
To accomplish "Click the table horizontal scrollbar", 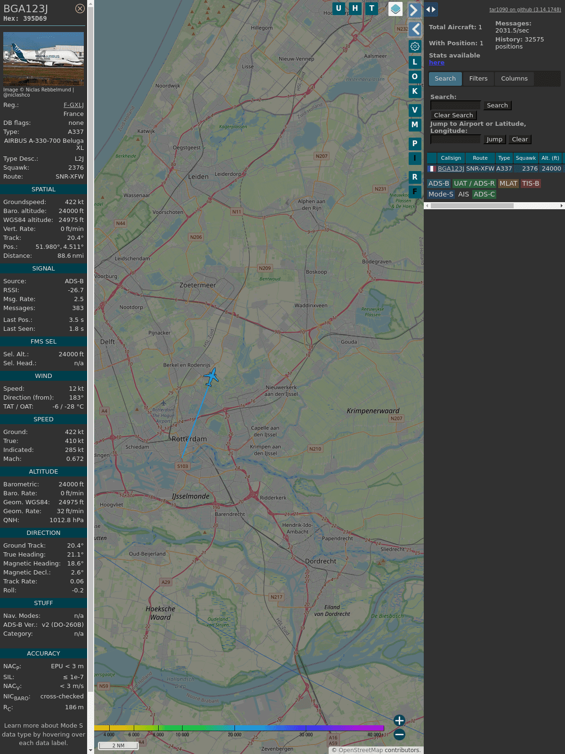I will pyautogui.click(x=472, y=205).
